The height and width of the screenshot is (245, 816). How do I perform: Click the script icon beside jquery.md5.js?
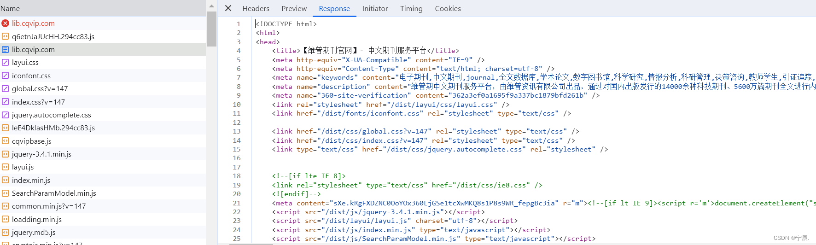point(6,232)
